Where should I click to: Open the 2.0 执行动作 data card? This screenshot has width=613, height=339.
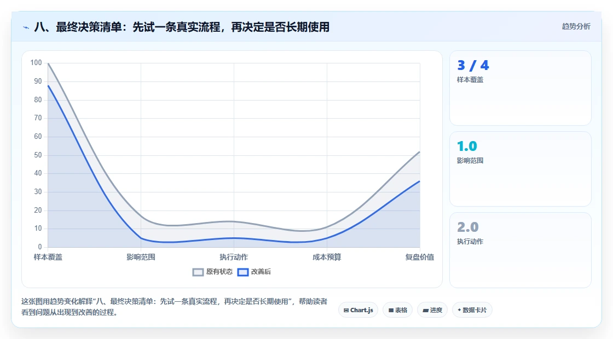[x=521, y=250]
